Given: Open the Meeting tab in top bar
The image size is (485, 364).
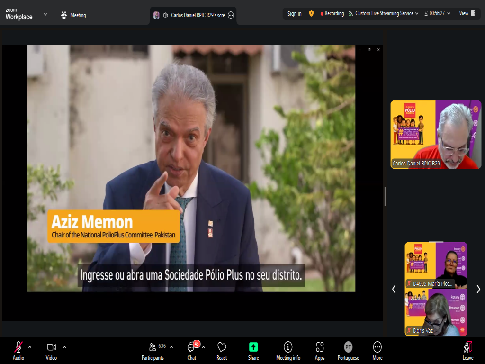Looking at the screenshot, I should (x=73, y=15).
